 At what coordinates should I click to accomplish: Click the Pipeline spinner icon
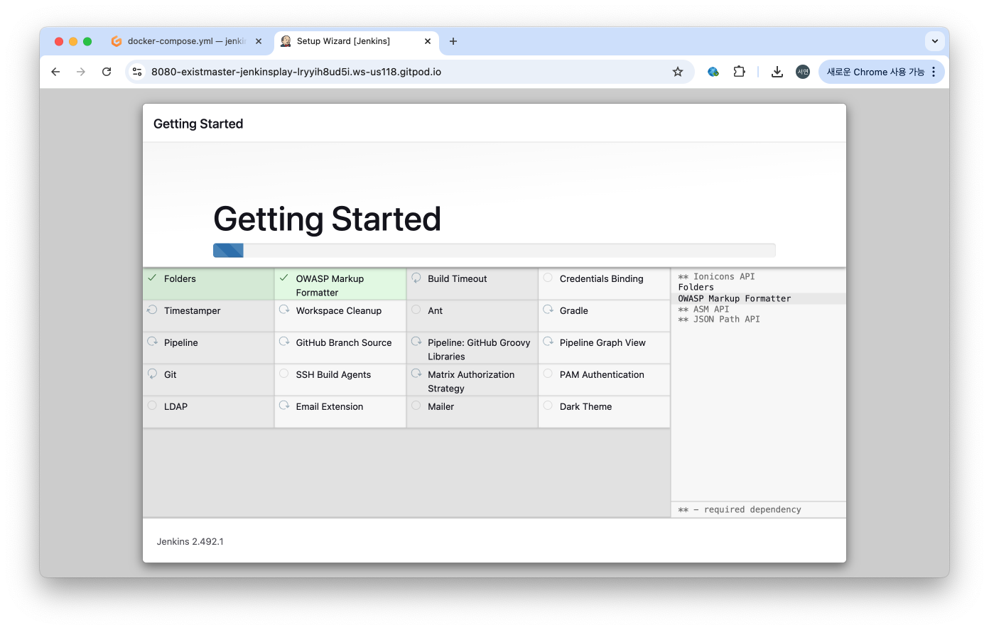tap(152, 342)
